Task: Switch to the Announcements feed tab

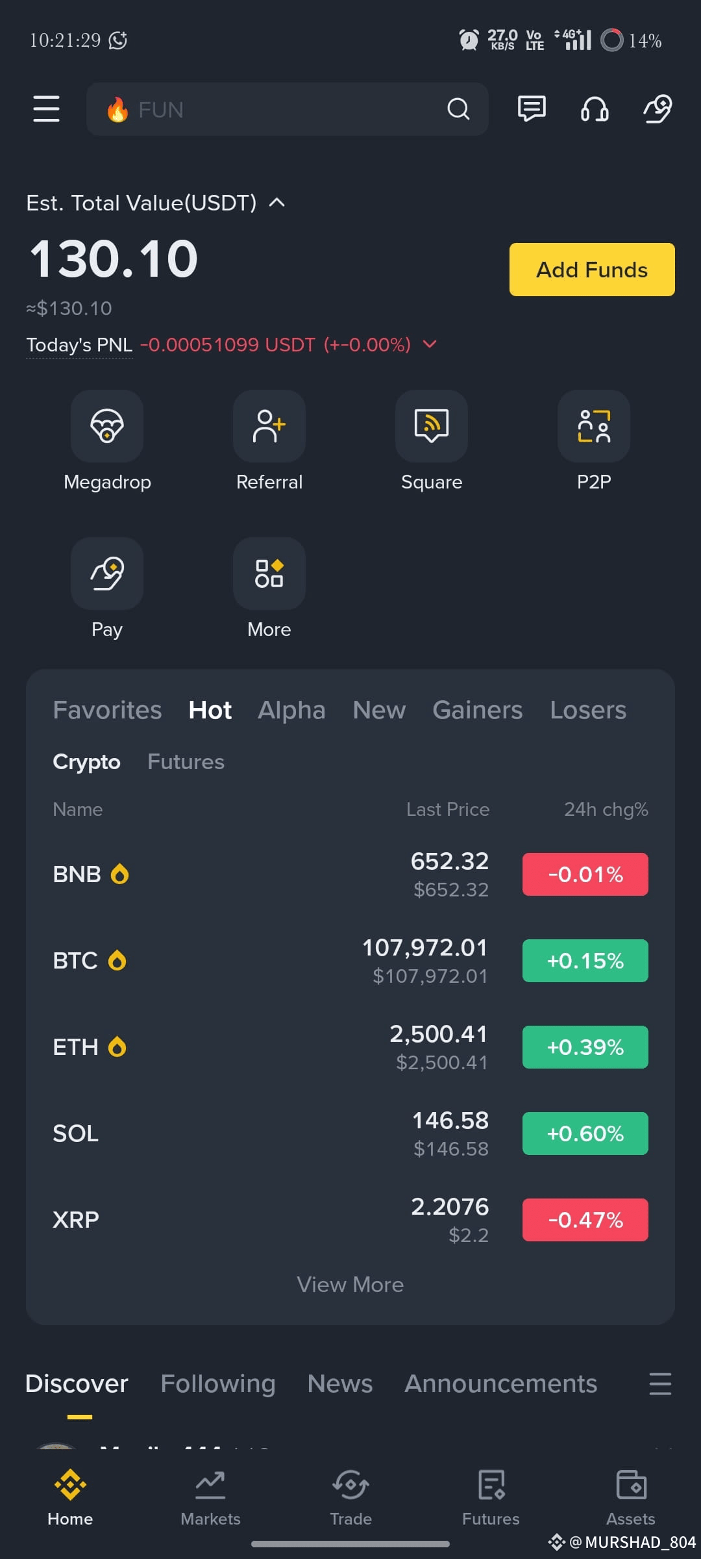Action: [x=501, y=1384]
